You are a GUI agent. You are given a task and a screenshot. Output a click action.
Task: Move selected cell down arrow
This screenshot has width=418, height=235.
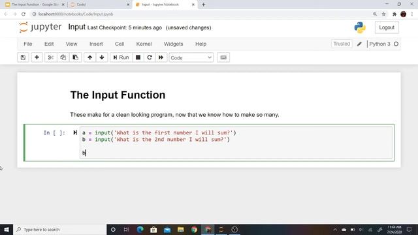click(x=102, y=57)
